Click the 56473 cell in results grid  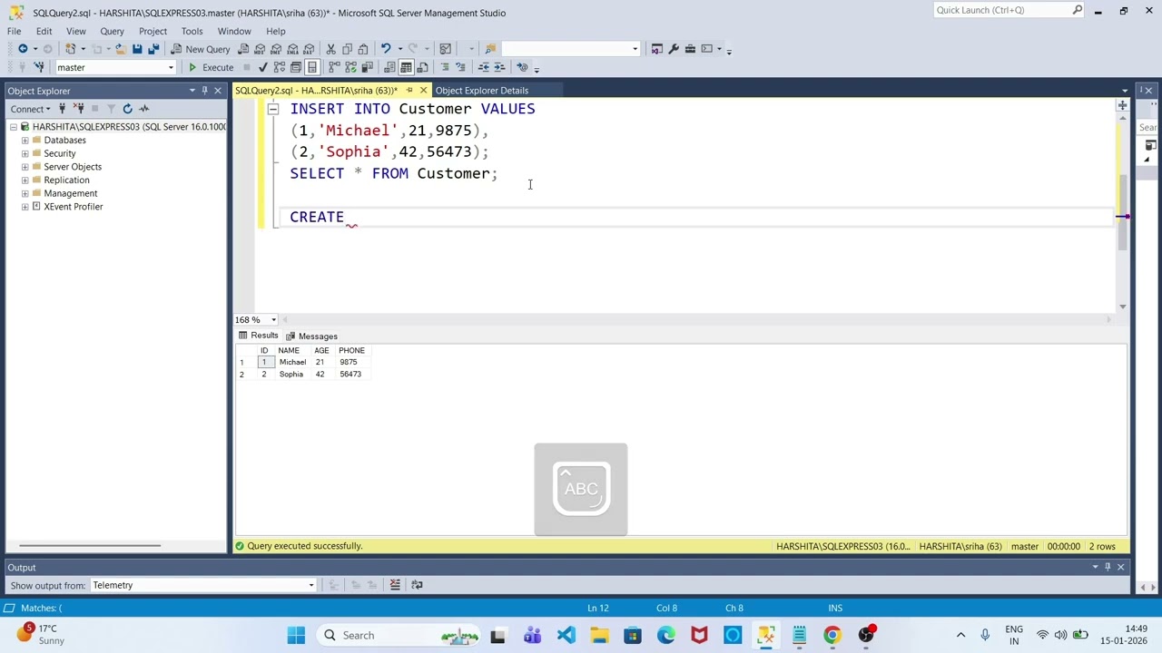pyautogui.click(x=350, y=374)
